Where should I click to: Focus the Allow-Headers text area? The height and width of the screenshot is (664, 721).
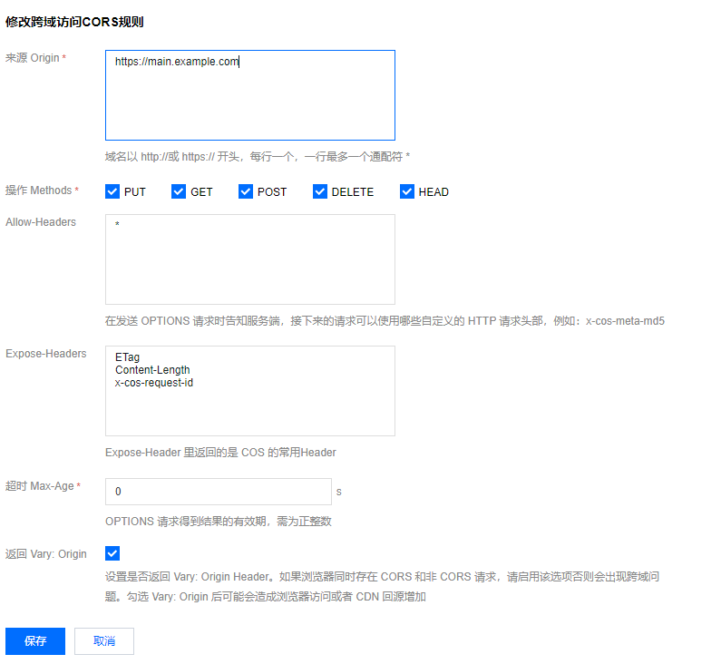[x=250, y=259]
